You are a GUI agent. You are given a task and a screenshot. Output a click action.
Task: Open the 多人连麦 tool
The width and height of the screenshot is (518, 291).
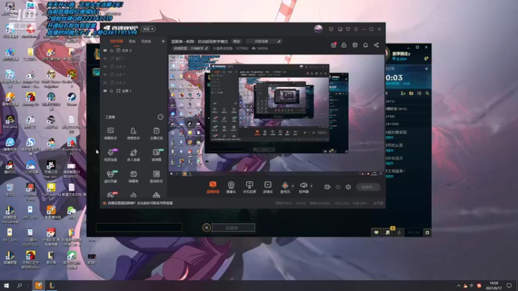coord(133,155)
